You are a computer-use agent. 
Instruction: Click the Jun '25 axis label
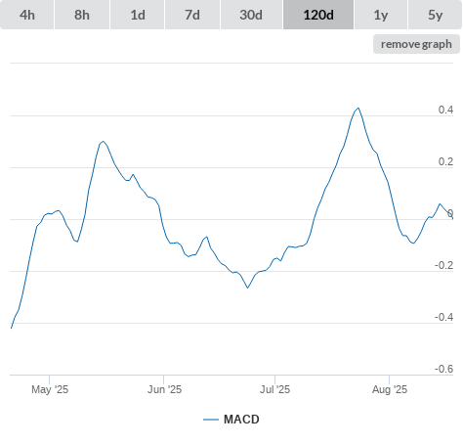(164, 389)
